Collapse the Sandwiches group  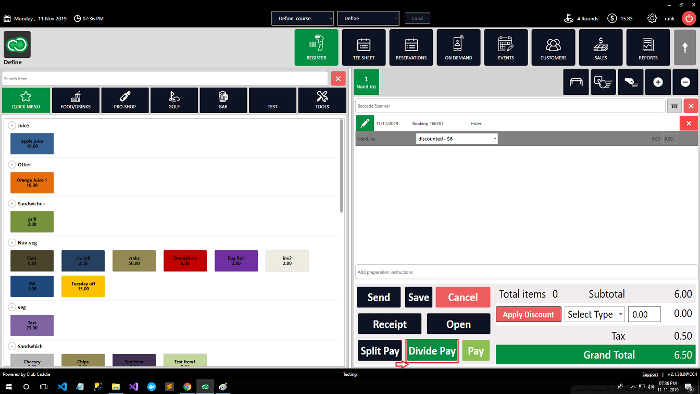coord(12,204)
